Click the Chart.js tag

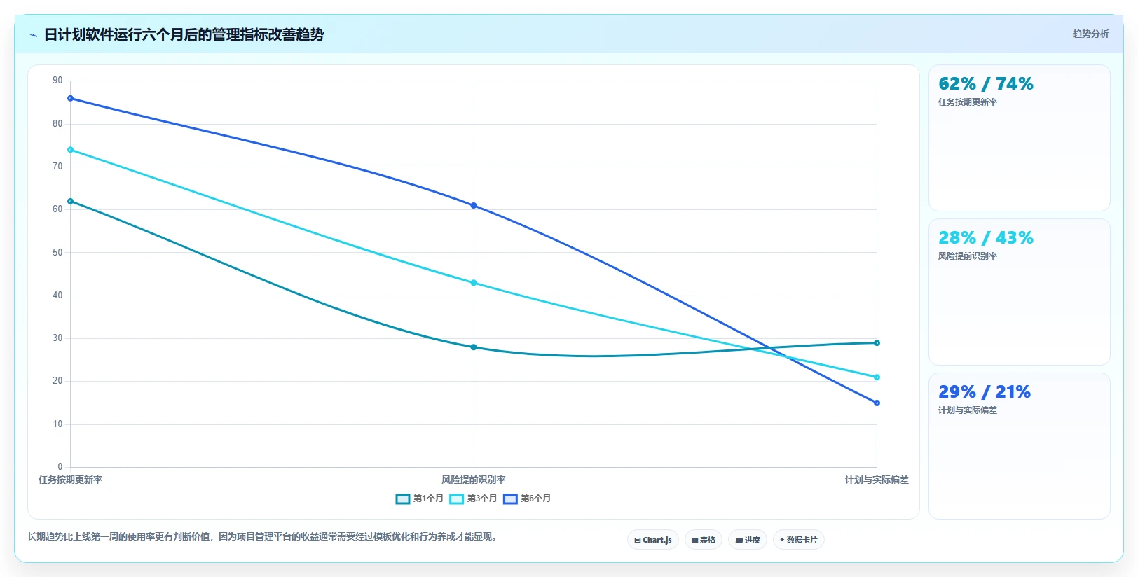[x=653, y=540]
